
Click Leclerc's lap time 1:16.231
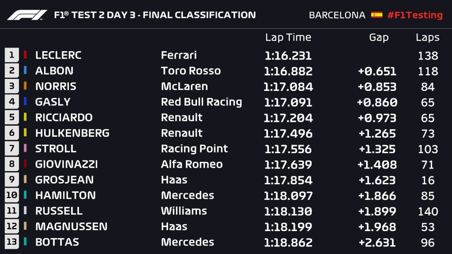tap(288, 56)
